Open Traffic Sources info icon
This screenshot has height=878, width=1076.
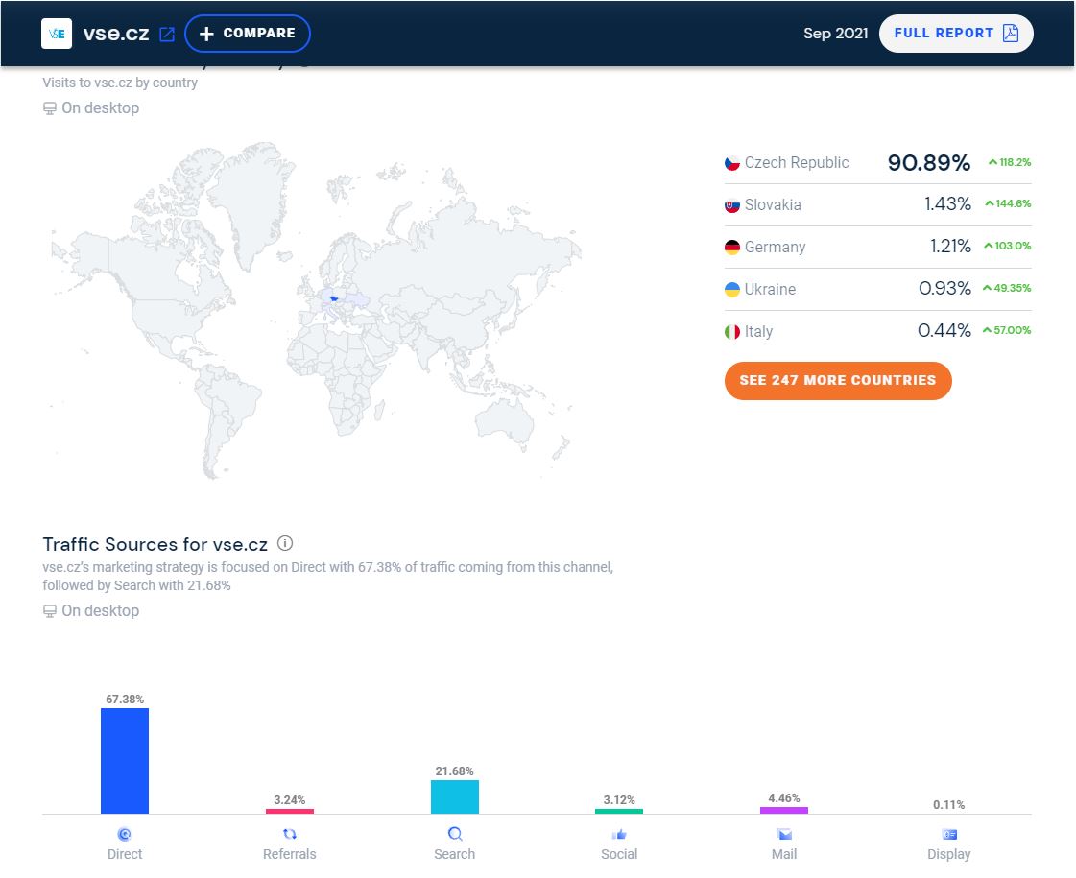tap(285, 544)
